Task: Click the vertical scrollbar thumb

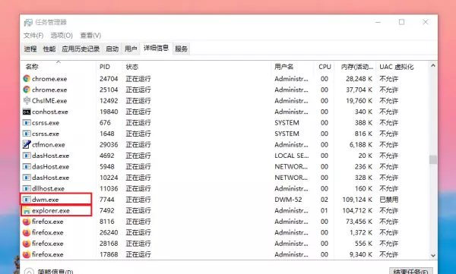Action: coord(433,159)
